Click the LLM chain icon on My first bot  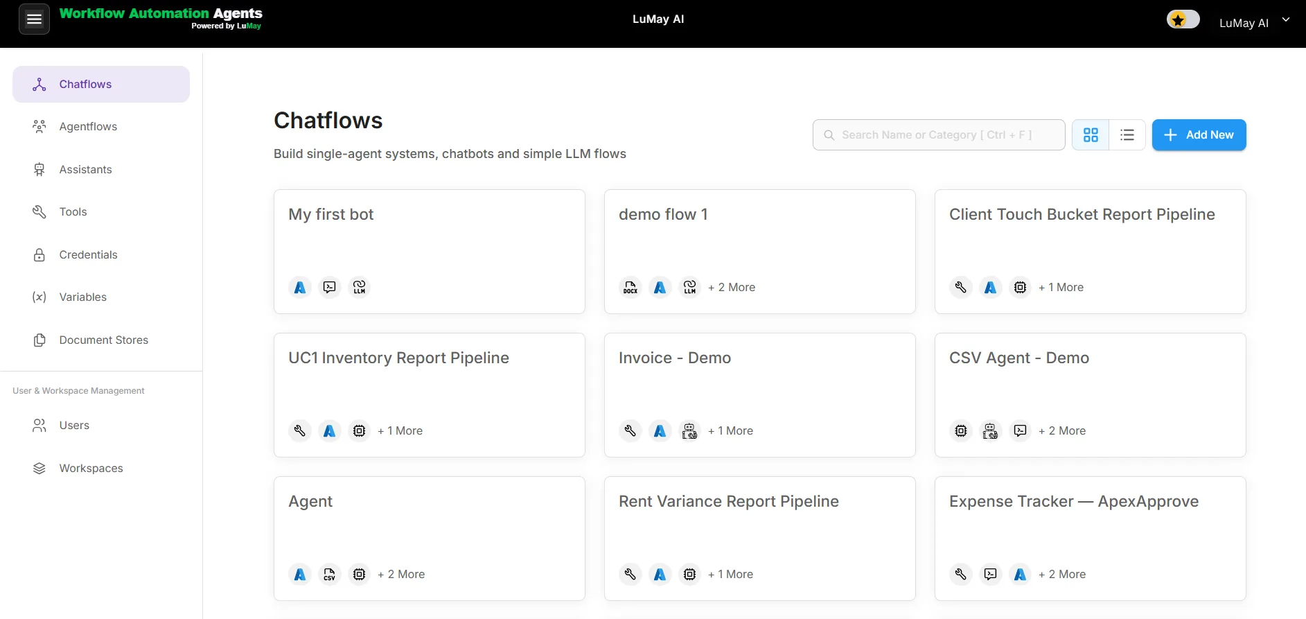(x=360, y=287)
